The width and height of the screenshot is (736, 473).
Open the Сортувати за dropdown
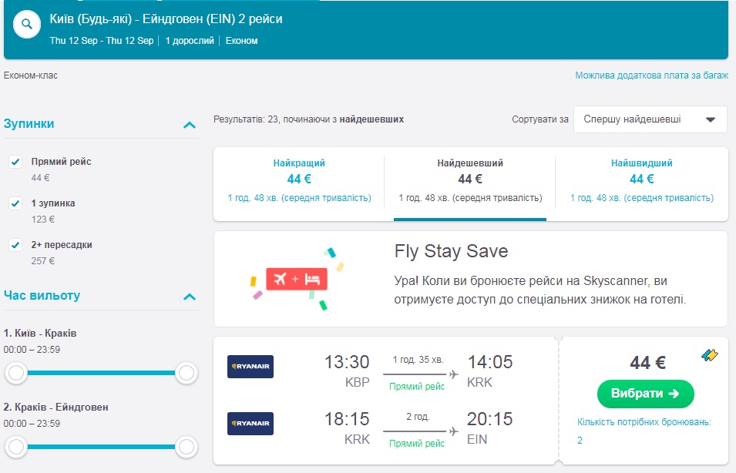click(x=650, y=119)
